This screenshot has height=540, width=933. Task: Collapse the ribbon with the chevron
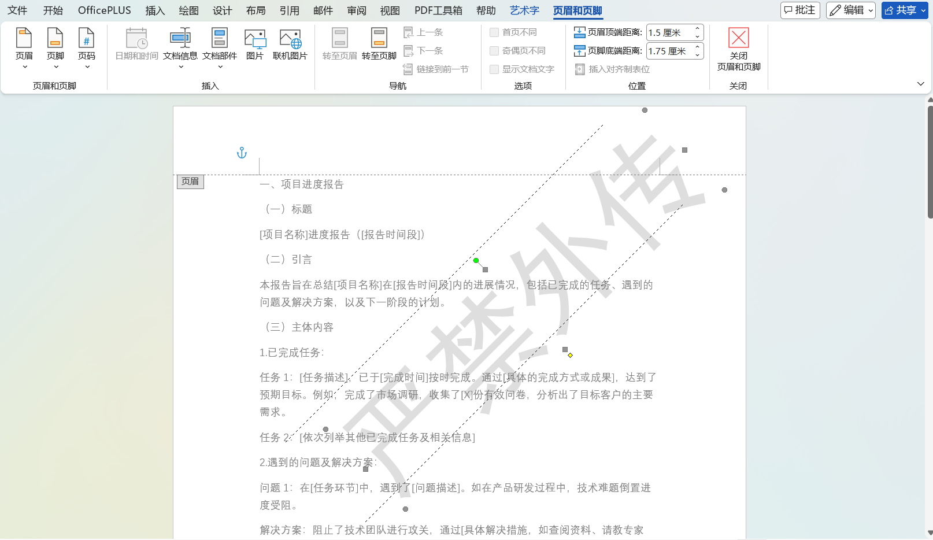[x=920, y=84]
